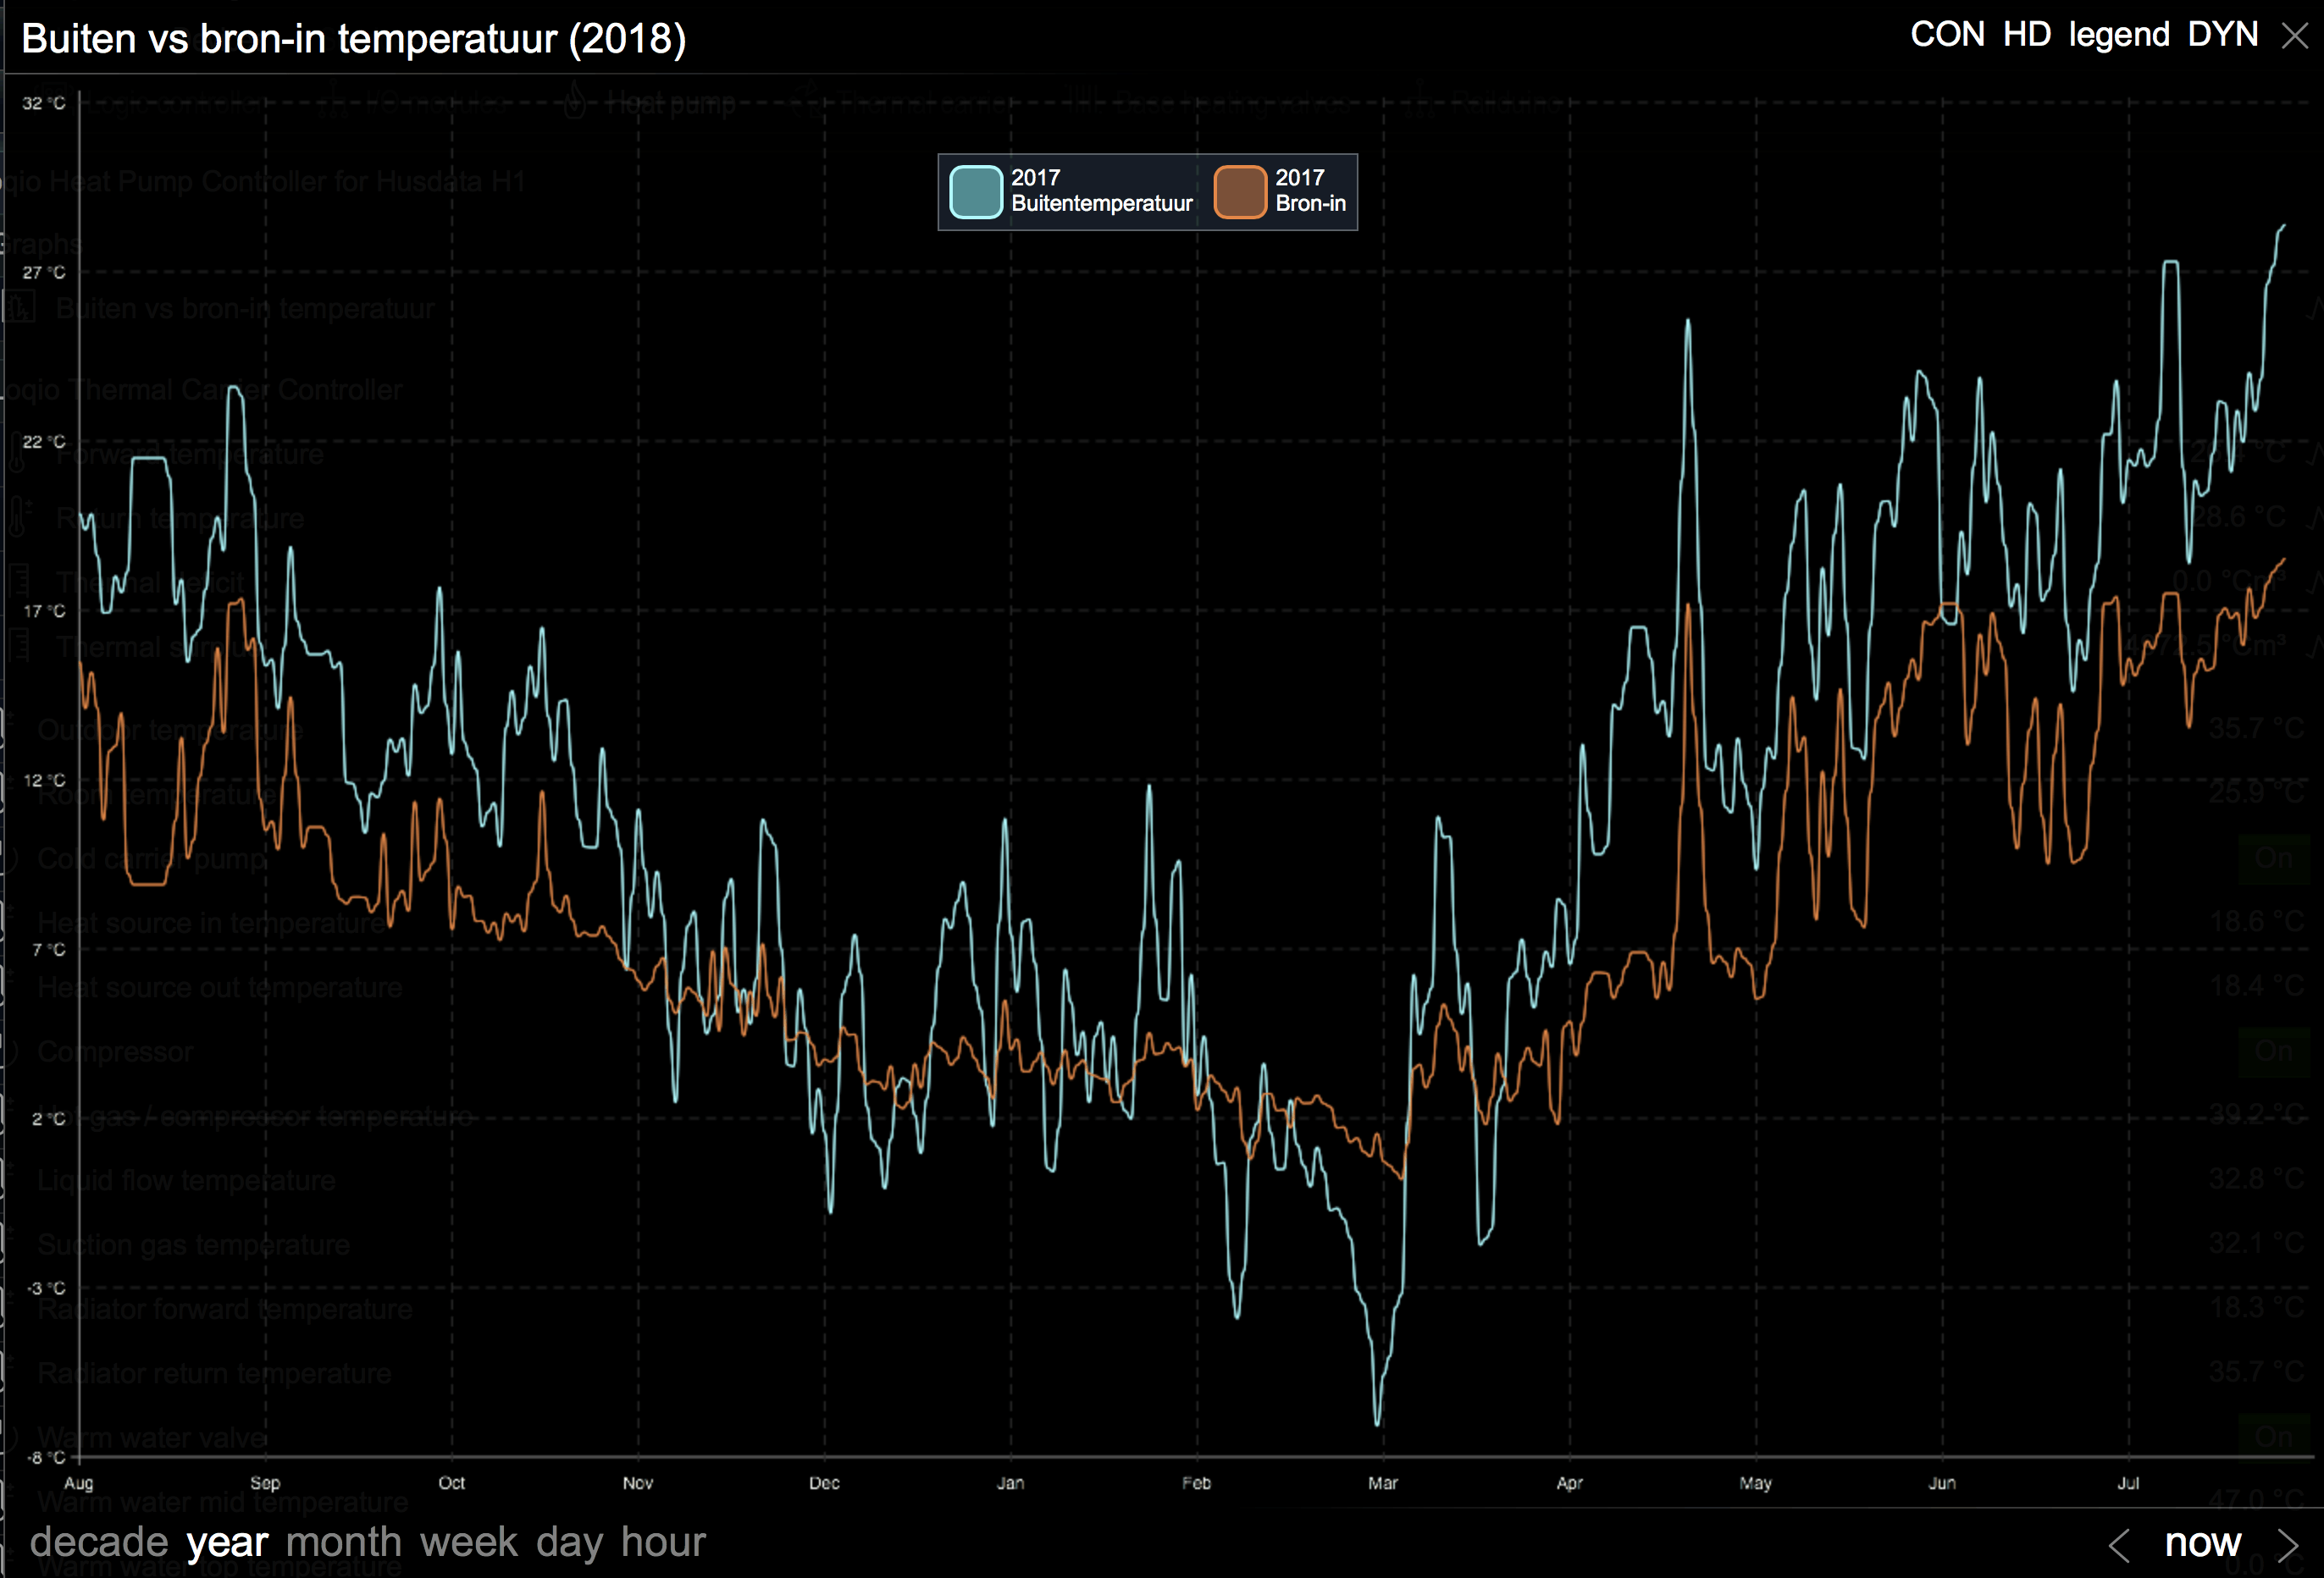Click the 2017 Buitentemperatuur legend label
The image size is (2324, 1578).
click(1100, 190)
